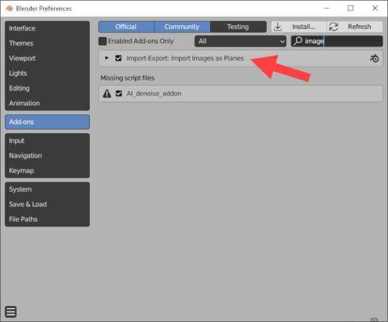Image resolution: width=388 pixels, height=322 pixels.
Task: Toggle the Community support level filter
Action: pyautogui.click(x=182, y=27)
